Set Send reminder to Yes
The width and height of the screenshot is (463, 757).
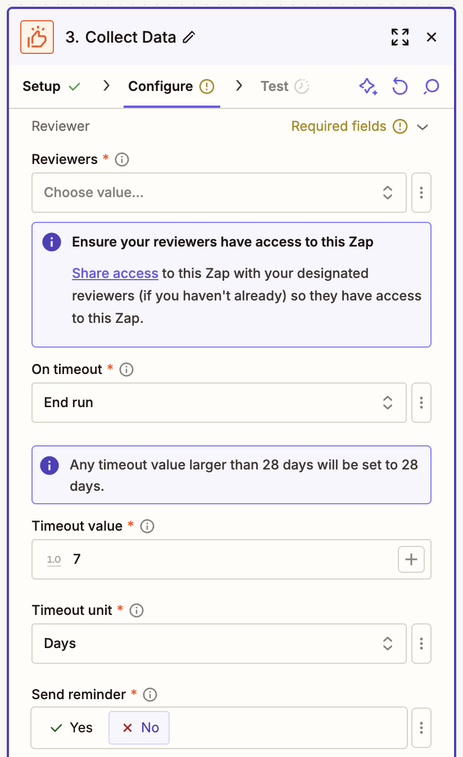click(x=71, y=728)
